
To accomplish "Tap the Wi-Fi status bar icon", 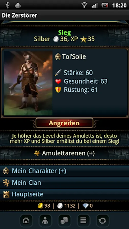I will [x=84, y=5].
